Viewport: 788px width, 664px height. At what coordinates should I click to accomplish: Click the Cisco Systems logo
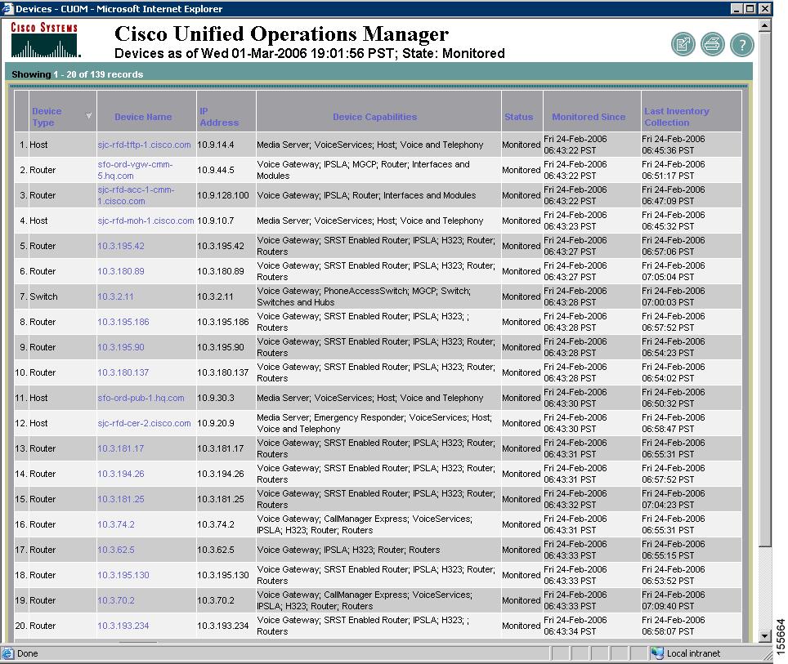[x=45, y=40]
